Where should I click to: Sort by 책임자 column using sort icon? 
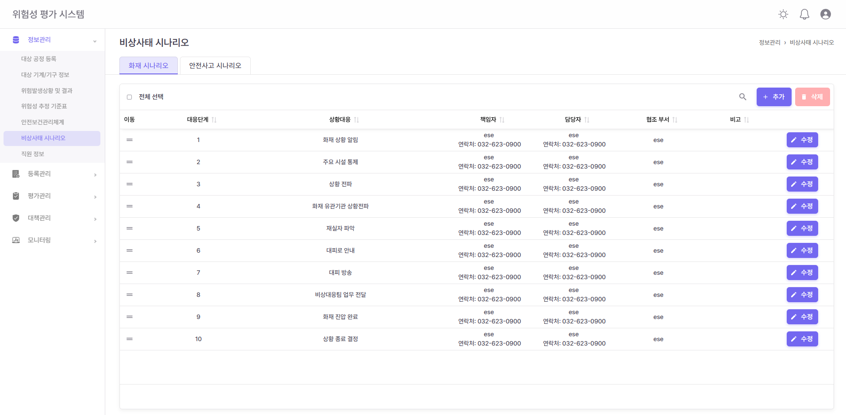(502, 120)
